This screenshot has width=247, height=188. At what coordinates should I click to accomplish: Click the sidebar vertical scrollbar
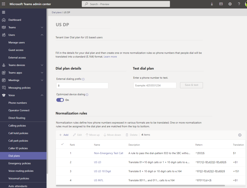[x=47, y=91]
